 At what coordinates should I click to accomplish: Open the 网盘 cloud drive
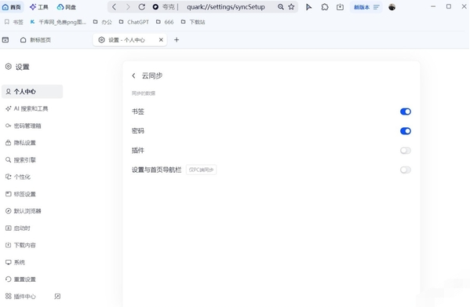tap(66, 7)
